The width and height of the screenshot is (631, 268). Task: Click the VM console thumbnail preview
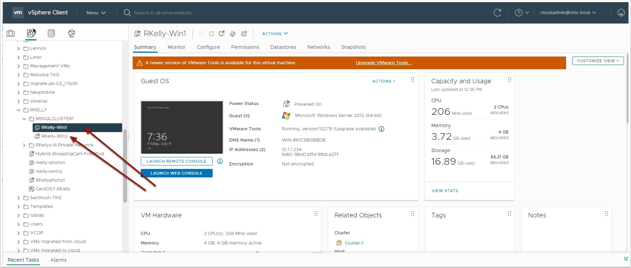(x=182, y=127)
